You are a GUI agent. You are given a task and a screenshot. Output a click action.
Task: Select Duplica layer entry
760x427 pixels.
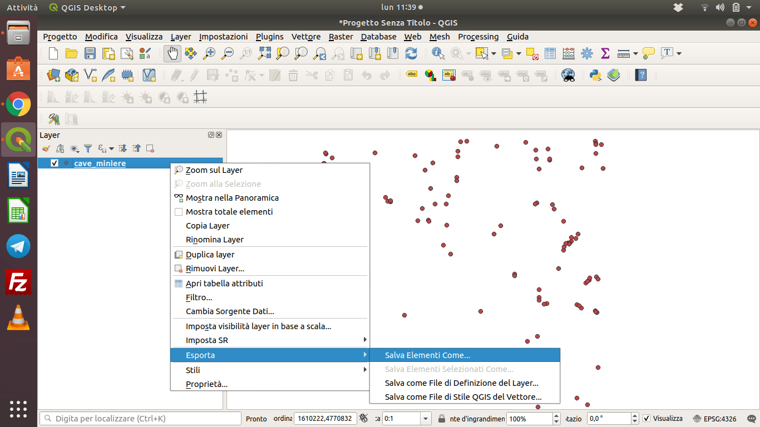tap(269, 255)
